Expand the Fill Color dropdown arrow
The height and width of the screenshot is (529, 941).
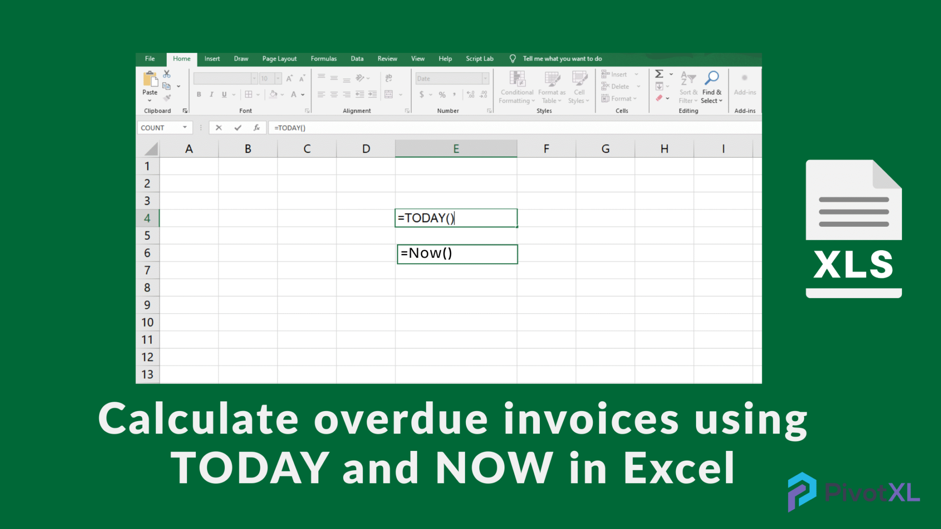(x=282, y=95)
